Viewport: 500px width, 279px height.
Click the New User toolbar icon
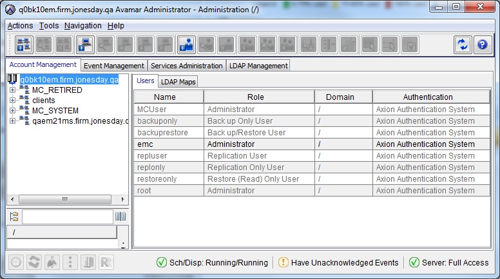pos(187,44)
